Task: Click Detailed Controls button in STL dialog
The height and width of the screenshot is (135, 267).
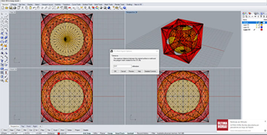Action: click(x=151, y=72)
